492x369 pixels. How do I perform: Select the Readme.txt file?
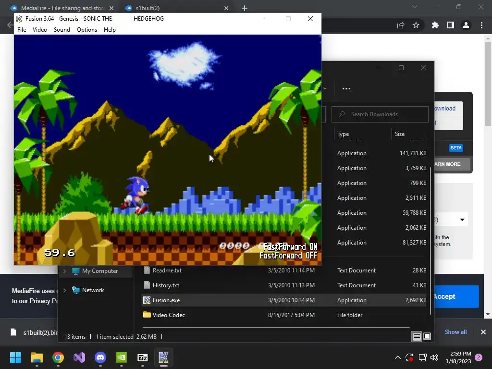click(x=284, y=270)
